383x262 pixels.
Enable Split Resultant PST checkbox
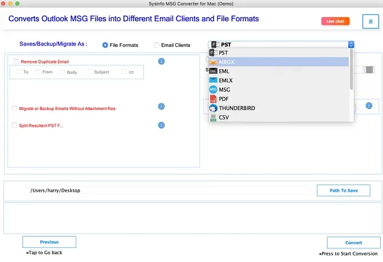pos(14,125)
